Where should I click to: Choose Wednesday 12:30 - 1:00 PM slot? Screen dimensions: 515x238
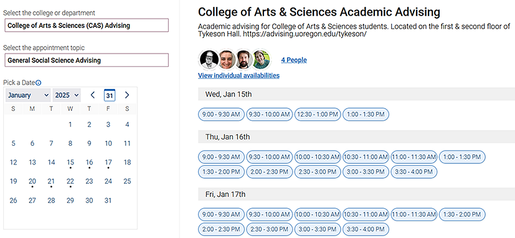tap(318, 115)
